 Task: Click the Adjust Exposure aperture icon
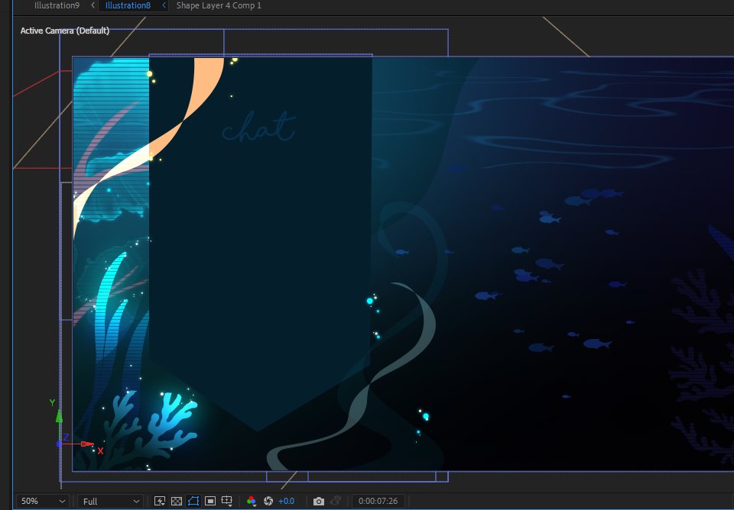tap(268, 501)
